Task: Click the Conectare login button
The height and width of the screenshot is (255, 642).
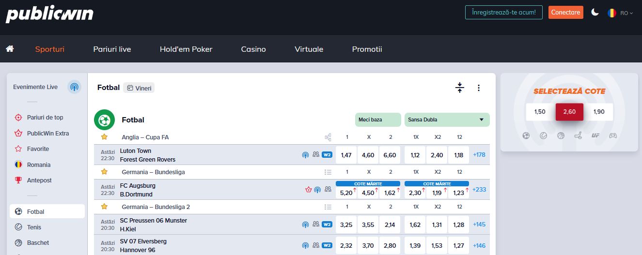Action: [x=565, y=13]
